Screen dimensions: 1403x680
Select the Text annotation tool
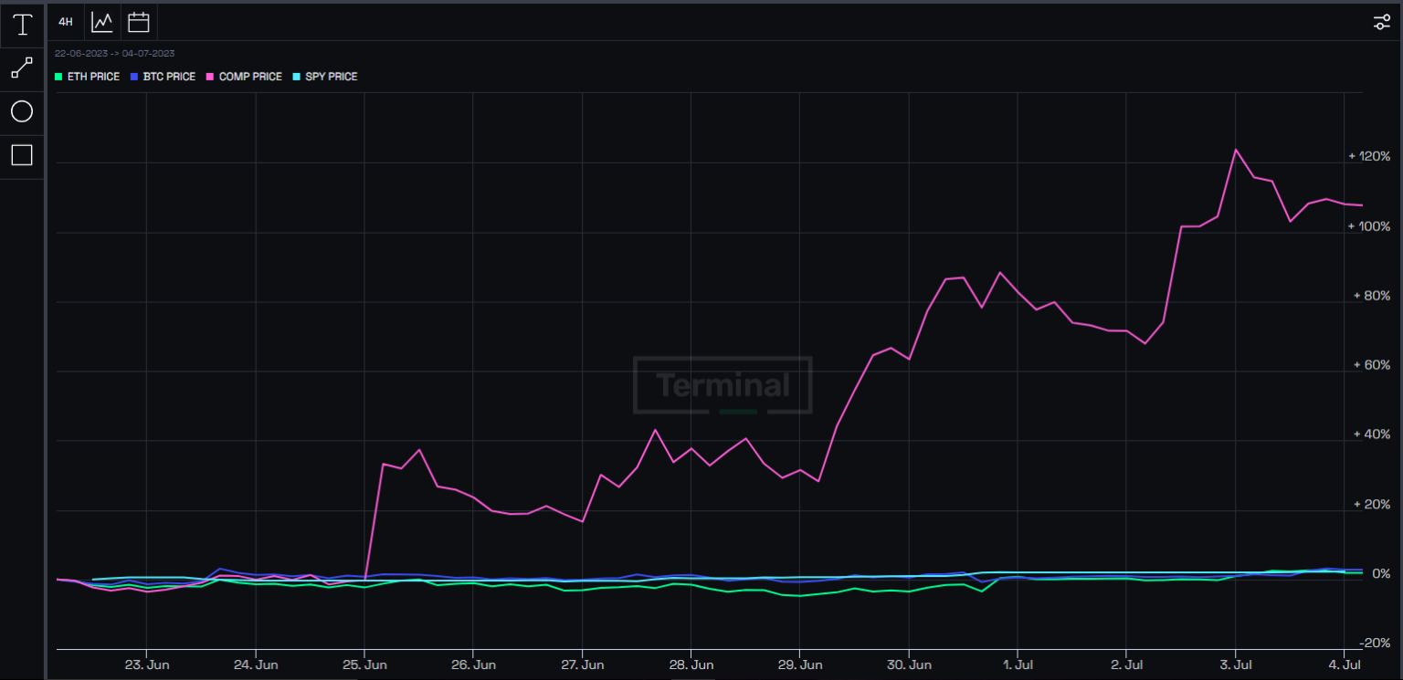[22, 24]
